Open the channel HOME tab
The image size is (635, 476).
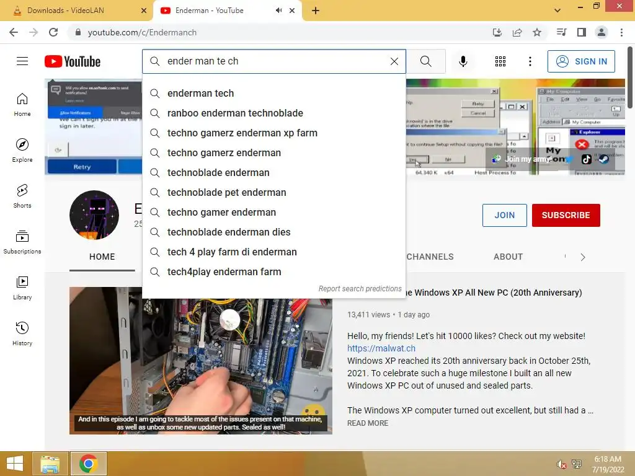point(102,257)
